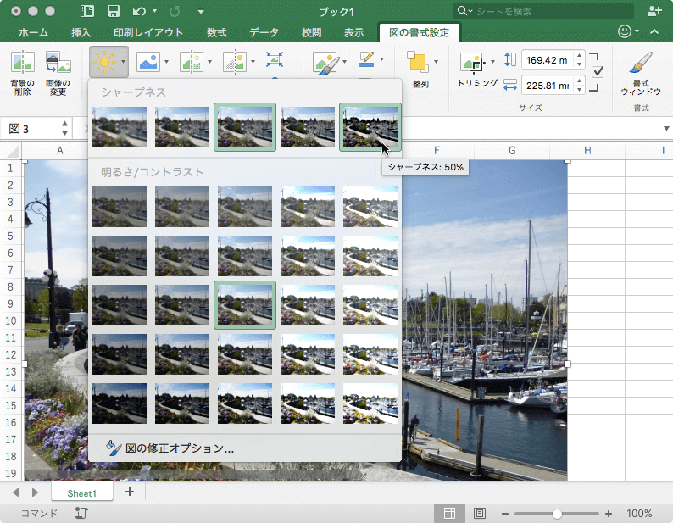Image resolution: width=673 pixels, height=523 pixels.
Task: Click the zoom slider handle
Action: coord(557,514)
